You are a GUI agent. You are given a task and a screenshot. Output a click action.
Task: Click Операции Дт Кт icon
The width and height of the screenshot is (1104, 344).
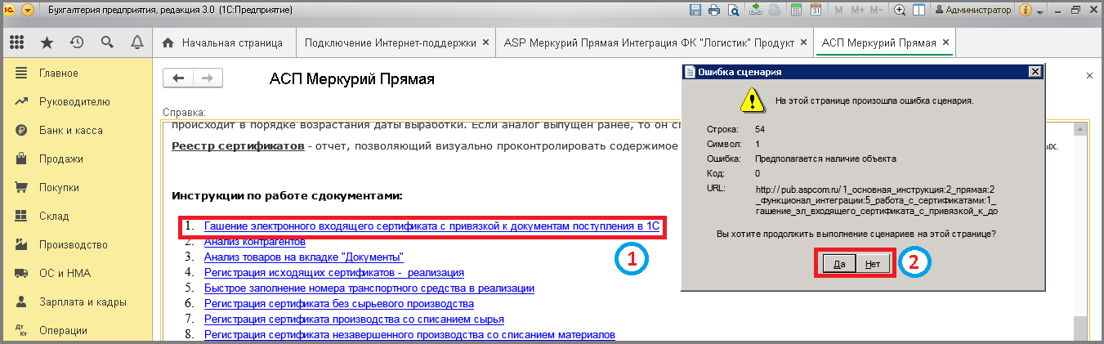point(21,330)
